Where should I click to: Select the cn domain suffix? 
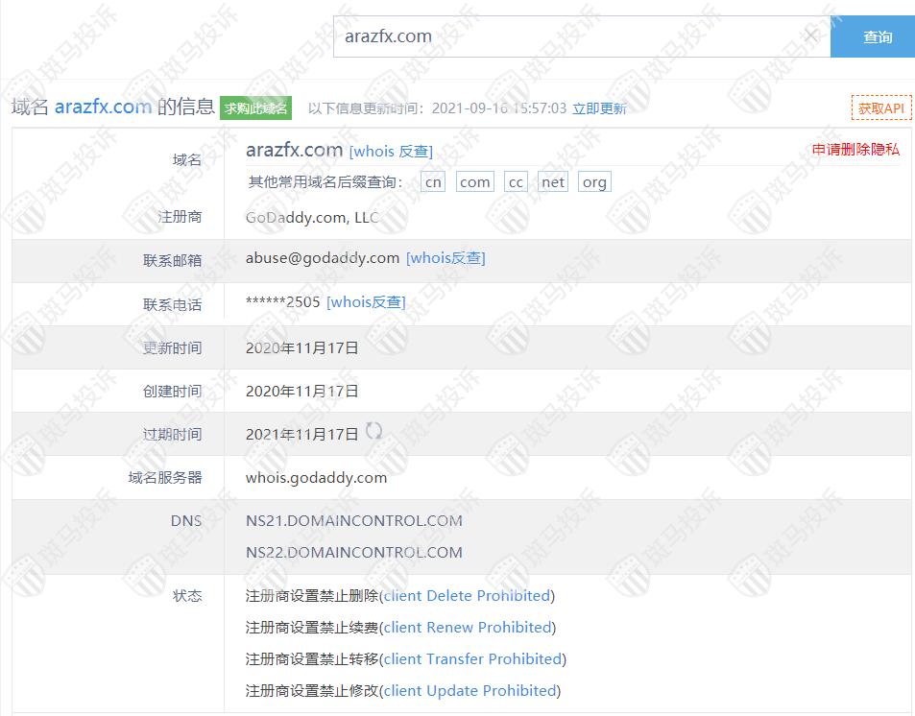coord(434,182)
